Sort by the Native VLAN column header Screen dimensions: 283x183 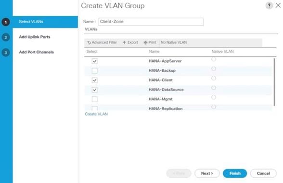222,52
